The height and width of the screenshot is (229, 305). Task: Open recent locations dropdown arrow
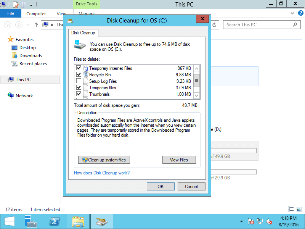27,25
